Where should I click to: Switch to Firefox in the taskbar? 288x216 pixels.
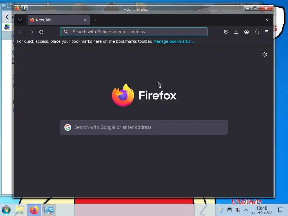click(34, 210)
